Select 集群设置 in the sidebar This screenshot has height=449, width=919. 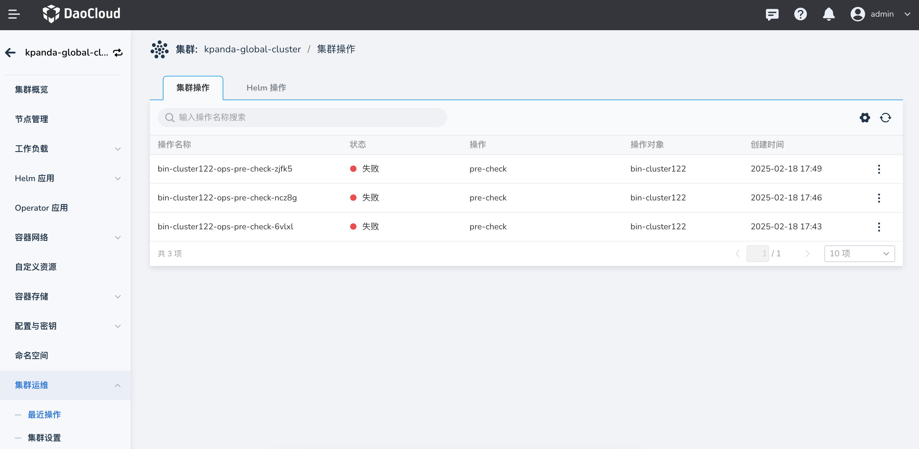[44, 438]
